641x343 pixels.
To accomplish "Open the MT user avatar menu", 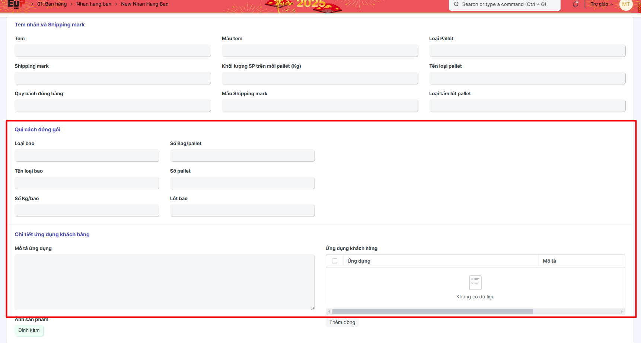I will coord(626,4).
